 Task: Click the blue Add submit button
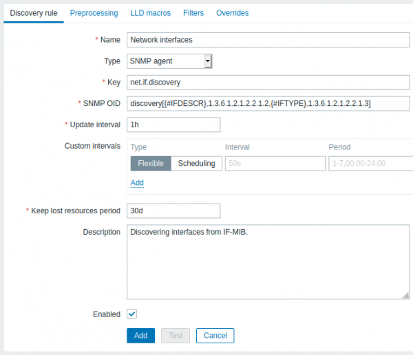tap(140, 336)
